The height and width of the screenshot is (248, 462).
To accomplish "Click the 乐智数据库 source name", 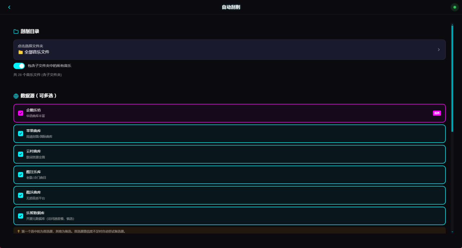I will tap(35, 213).
